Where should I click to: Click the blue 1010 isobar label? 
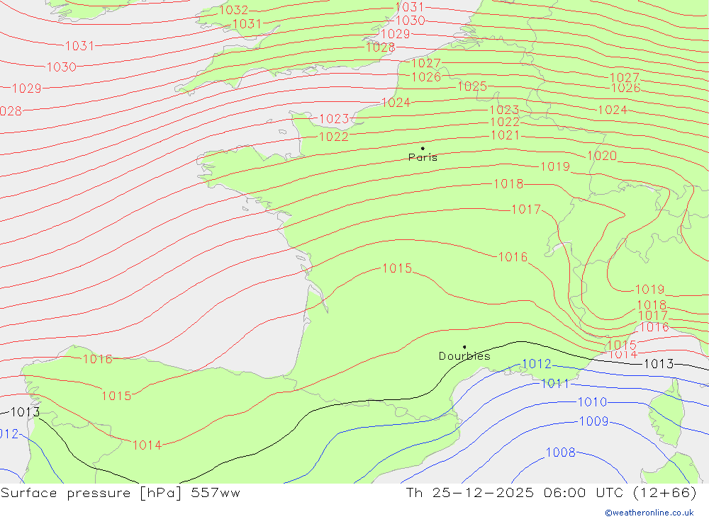592,401
